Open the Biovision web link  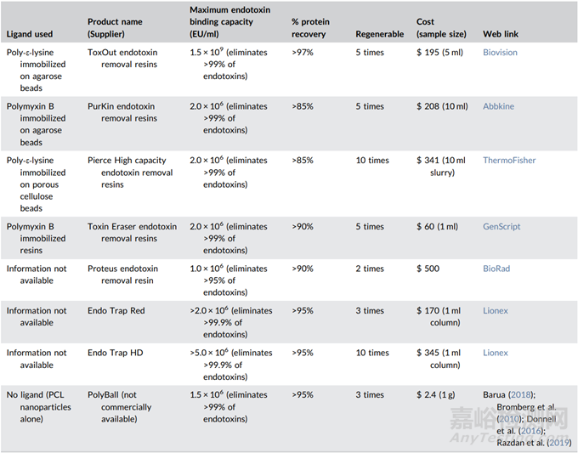pos(500,53)
